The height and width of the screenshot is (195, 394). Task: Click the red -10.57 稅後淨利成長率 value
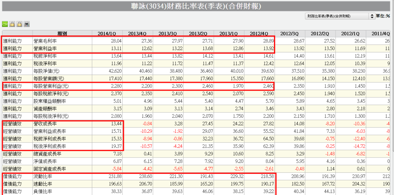click(147, 146)
